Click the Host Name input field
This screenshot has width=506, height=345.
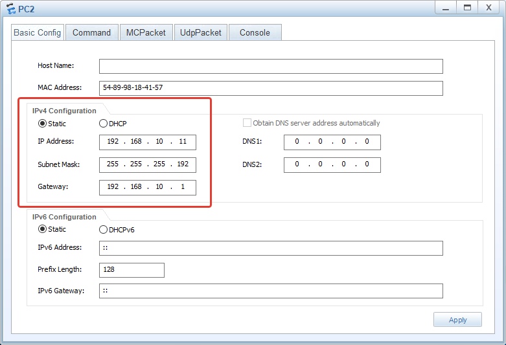click(271, 66)
